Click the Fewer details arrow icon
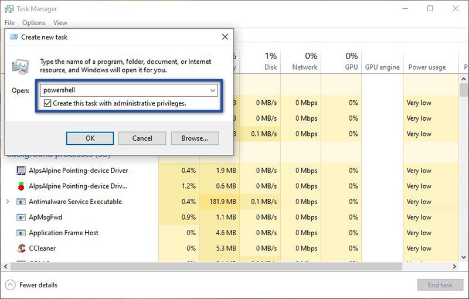The image size is (469, 299). click(10, 285)
